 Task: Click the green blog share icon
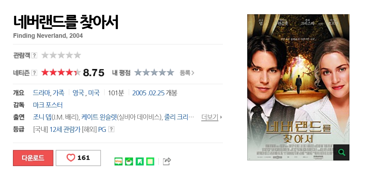(118, 161)
